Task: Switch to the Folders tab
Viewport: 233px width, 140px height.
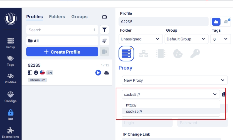Action: pos(57,17)
